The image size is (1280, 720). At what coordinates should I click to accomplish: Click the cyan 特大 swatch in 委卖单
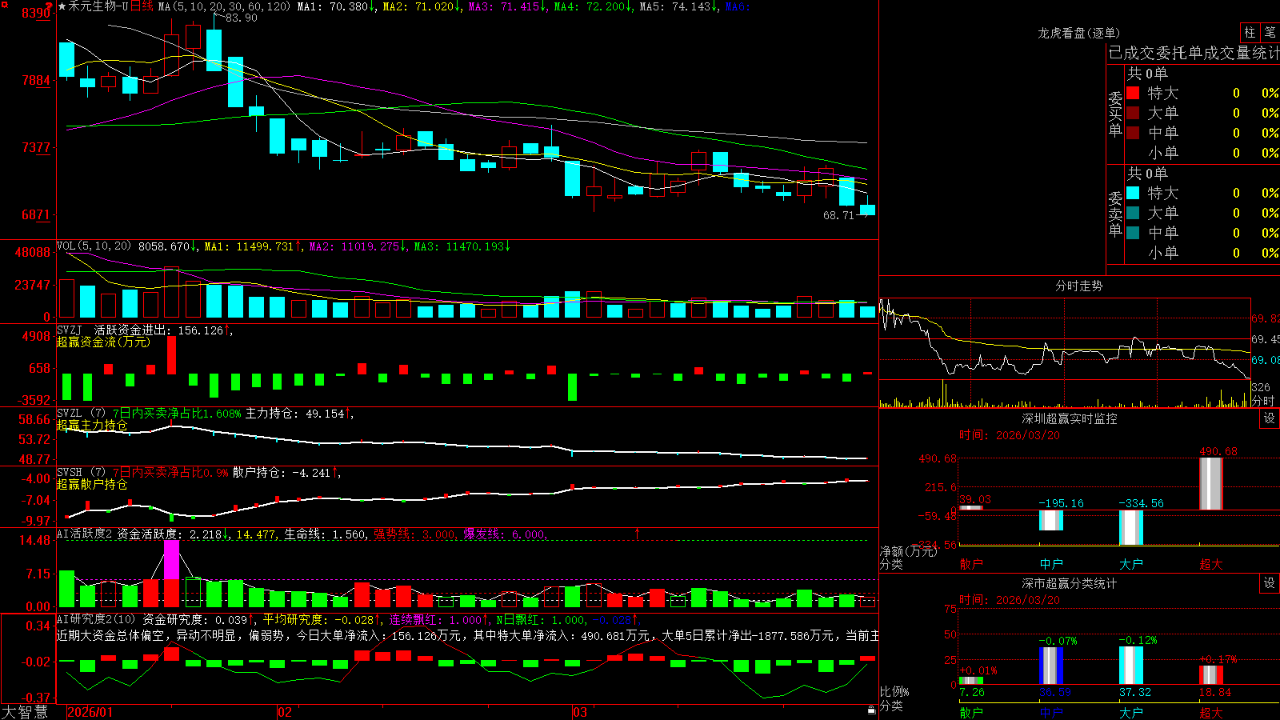(1133, 193)
